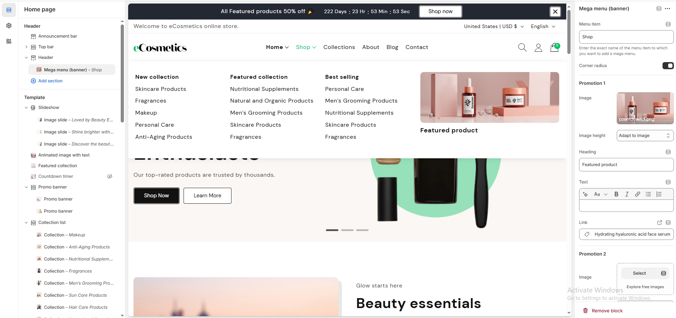The width and height of the screenshot is (676, 318).
Task: Open the Image height dropdown
Action: [x=645, y=136]
